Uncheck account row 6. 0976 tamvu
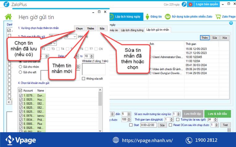The height and width of the screenshot is (147, 236). [21, 116]
